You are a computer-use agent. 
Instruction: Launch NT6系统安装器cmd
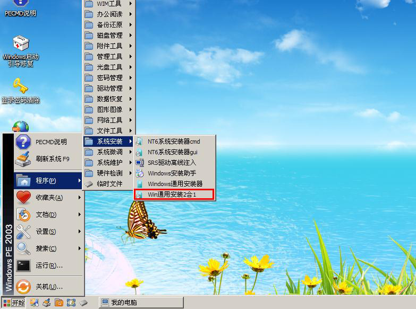(174, 142)
